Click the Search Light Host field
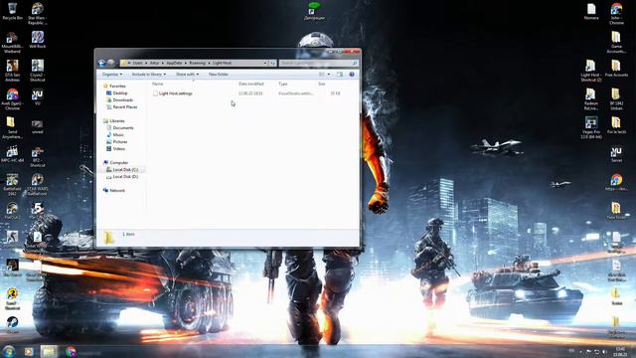Screen dimensions: 636x358 [x=318, y=63]
